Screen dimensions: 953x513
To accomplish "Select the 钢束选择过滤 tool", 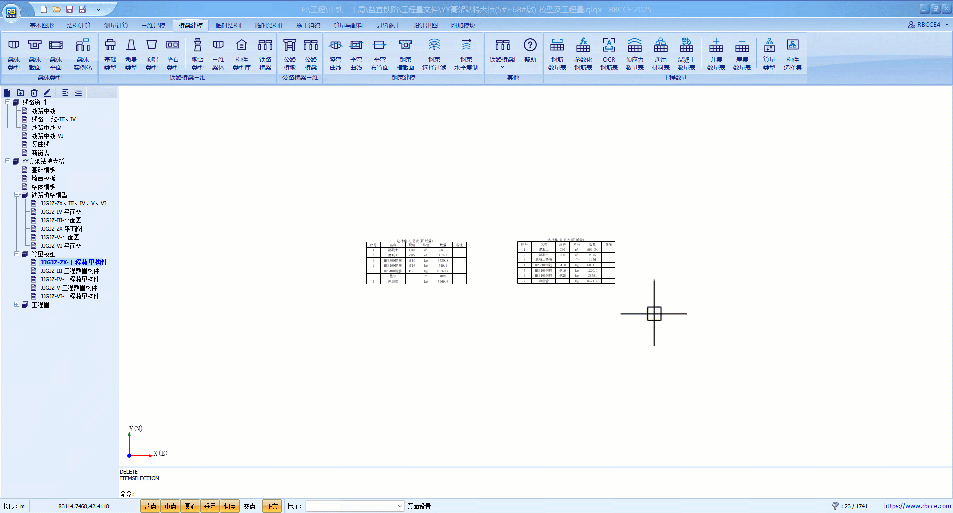I will (x=434, y=54).
